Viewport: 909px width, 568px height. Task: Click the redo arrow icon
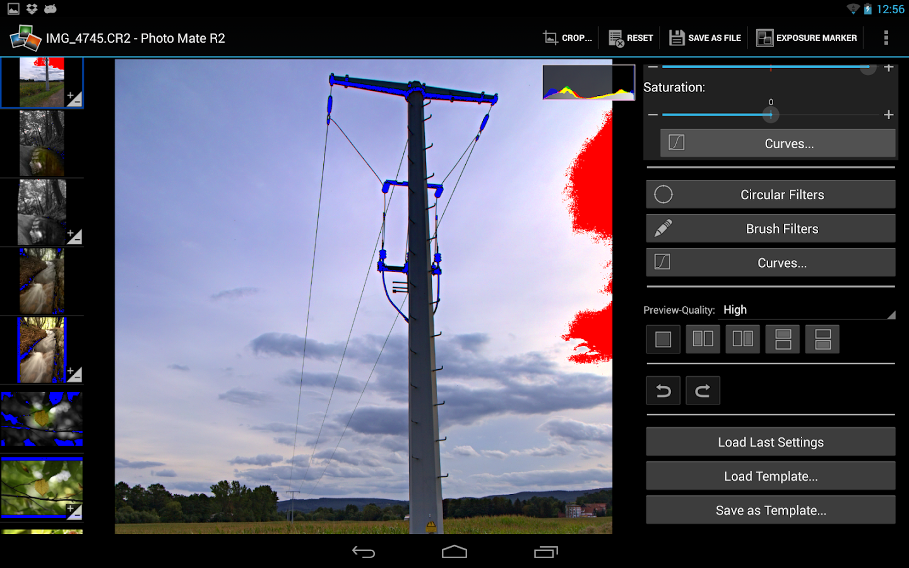pos(703,390)
